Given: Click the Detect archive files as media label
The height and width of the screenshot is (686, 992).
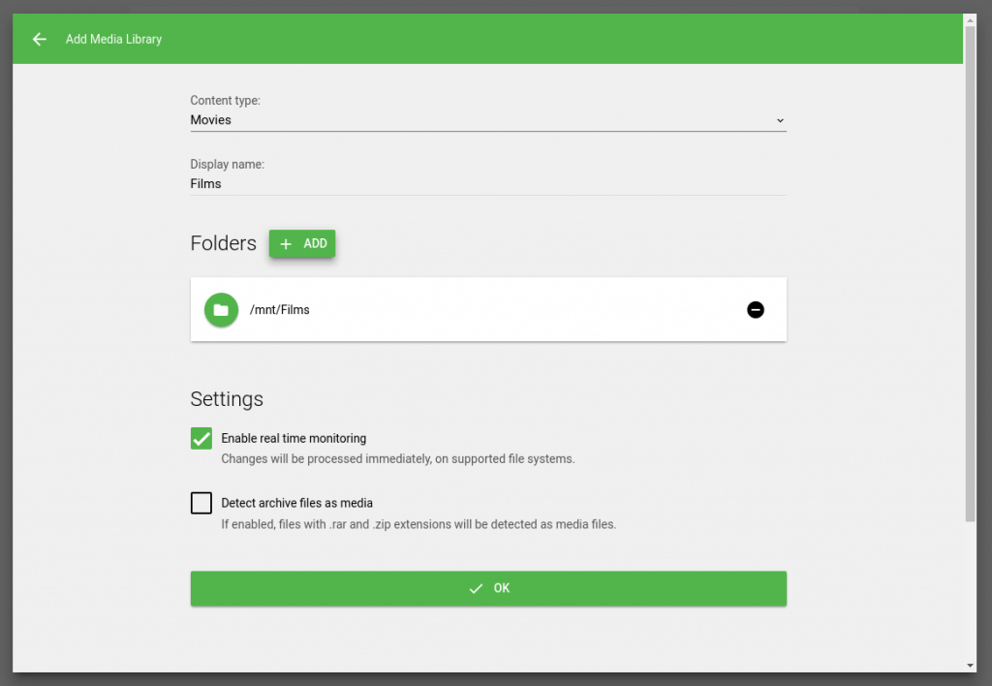Looking at the screenshot, I should 296,503.
